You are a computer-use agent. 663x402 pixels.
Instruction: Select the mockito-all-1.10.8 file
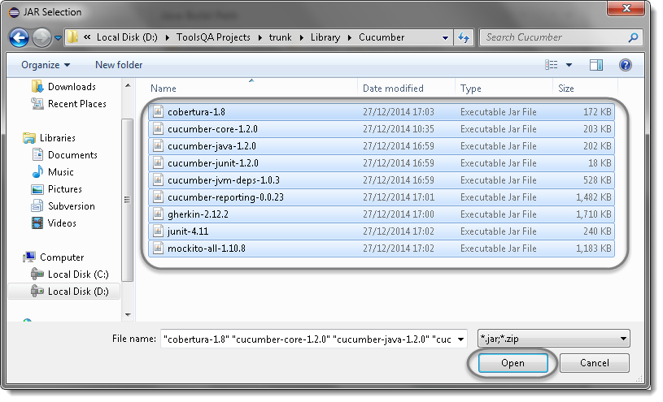tap(382, 249)
